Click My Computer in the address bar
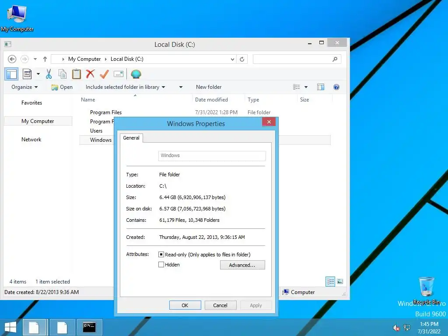Image resolution: width=448 pixels, height=336 pixels. pyautogui.click(x=84, y=59)
